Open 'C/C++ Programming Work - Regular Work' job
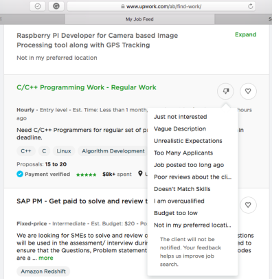272x279 pixels. tap(87, 87)
